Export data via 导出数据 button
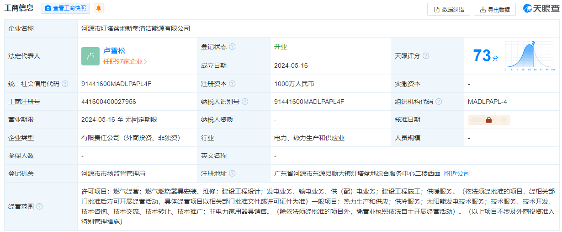This screenshot has height=232, width=562. 495,9
